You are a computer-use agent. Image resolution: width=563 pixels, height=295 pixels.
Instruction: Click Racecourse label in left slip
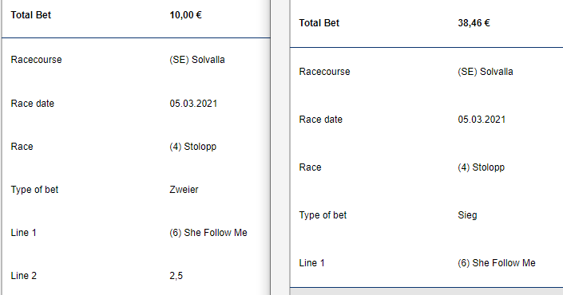[36, 60]
